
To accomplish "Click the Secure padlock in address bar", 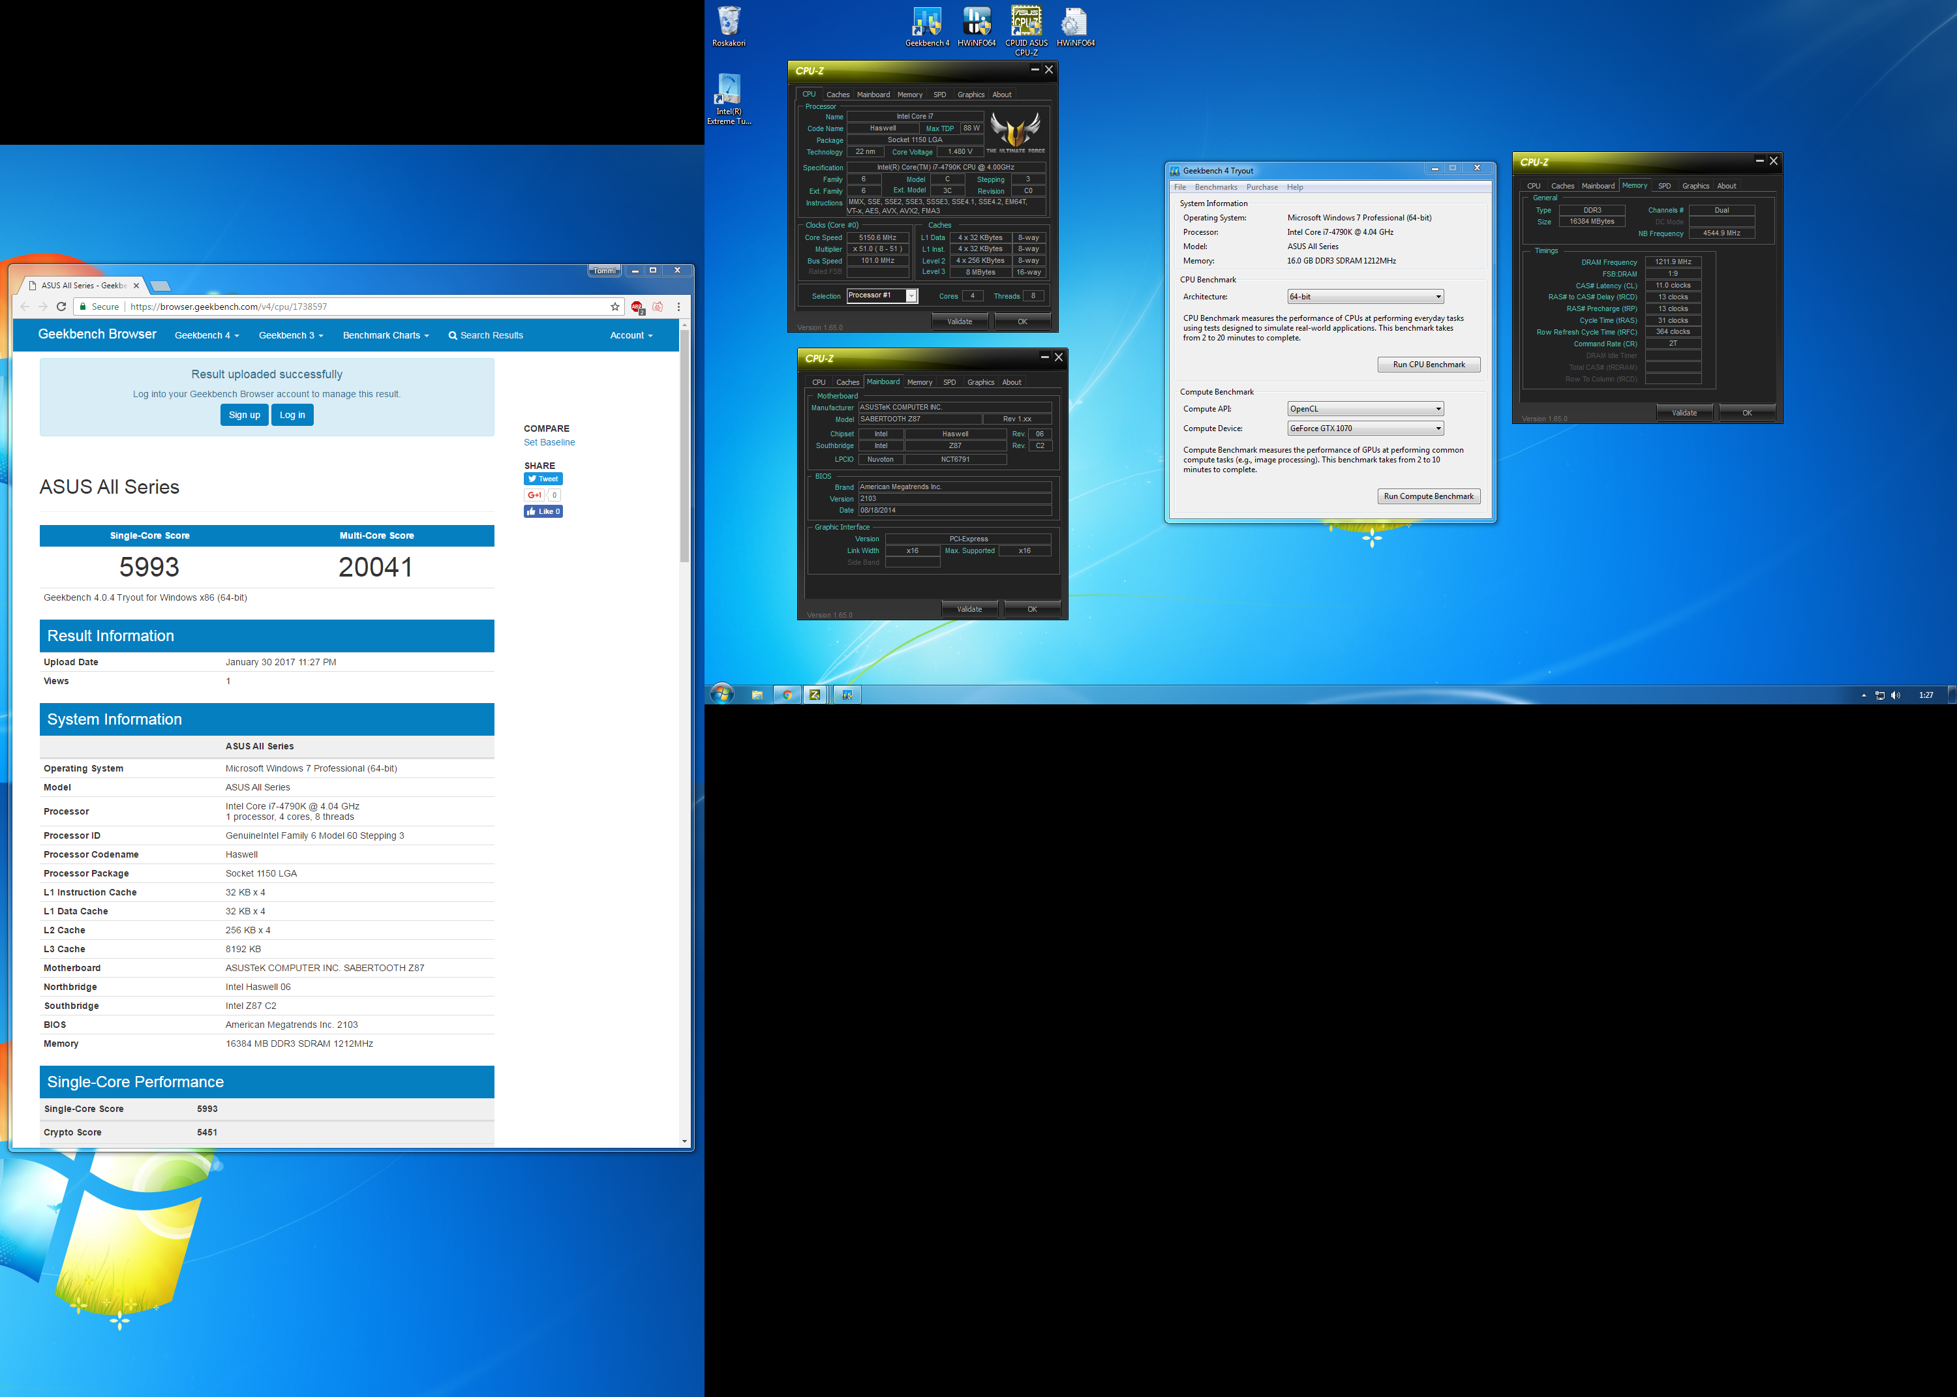I will click(83, 307).
